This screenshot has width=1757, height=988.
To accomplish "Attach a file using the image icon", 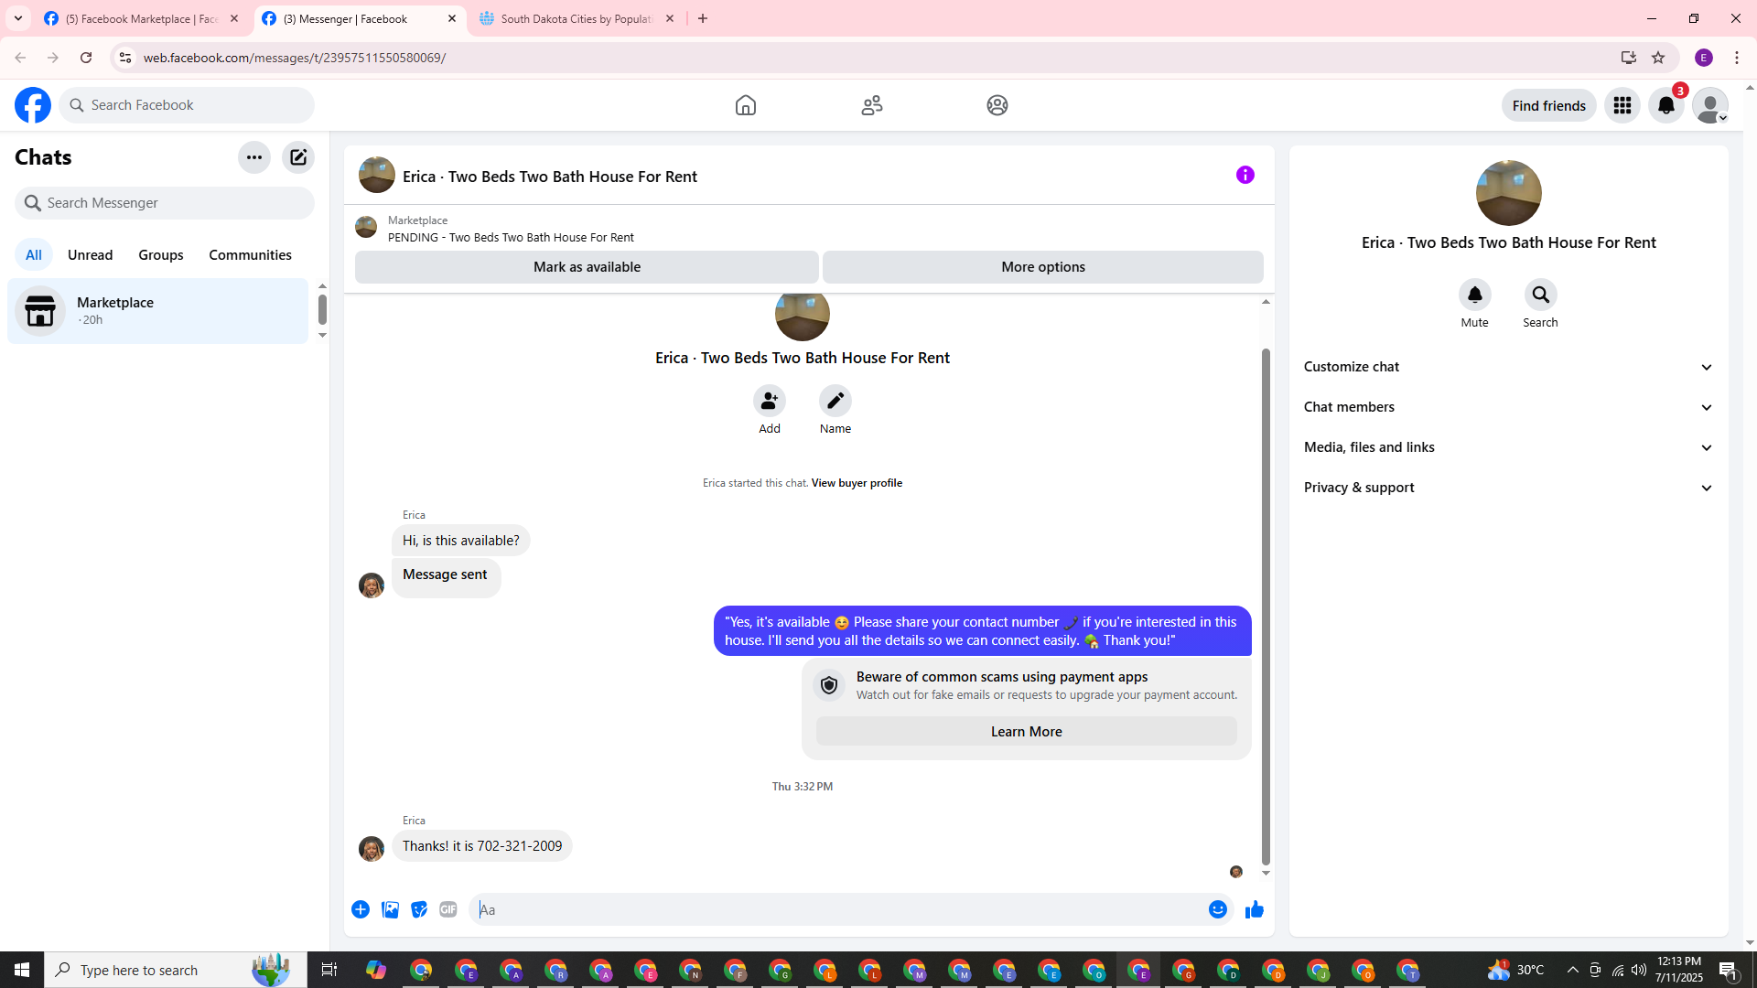I will pos(390,909).
